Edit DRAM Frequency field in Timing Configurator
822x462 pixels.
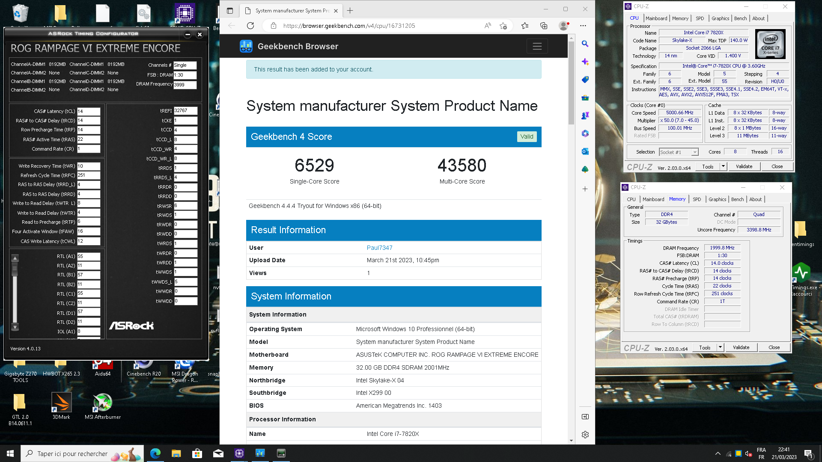(x=185, y=85)
